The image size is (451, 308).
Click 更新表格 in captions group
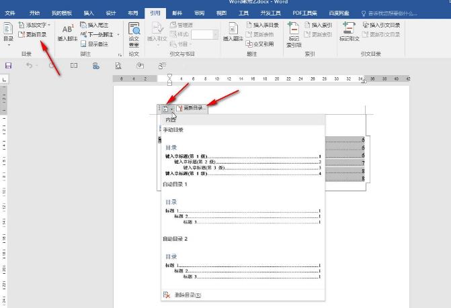(259, 34)
